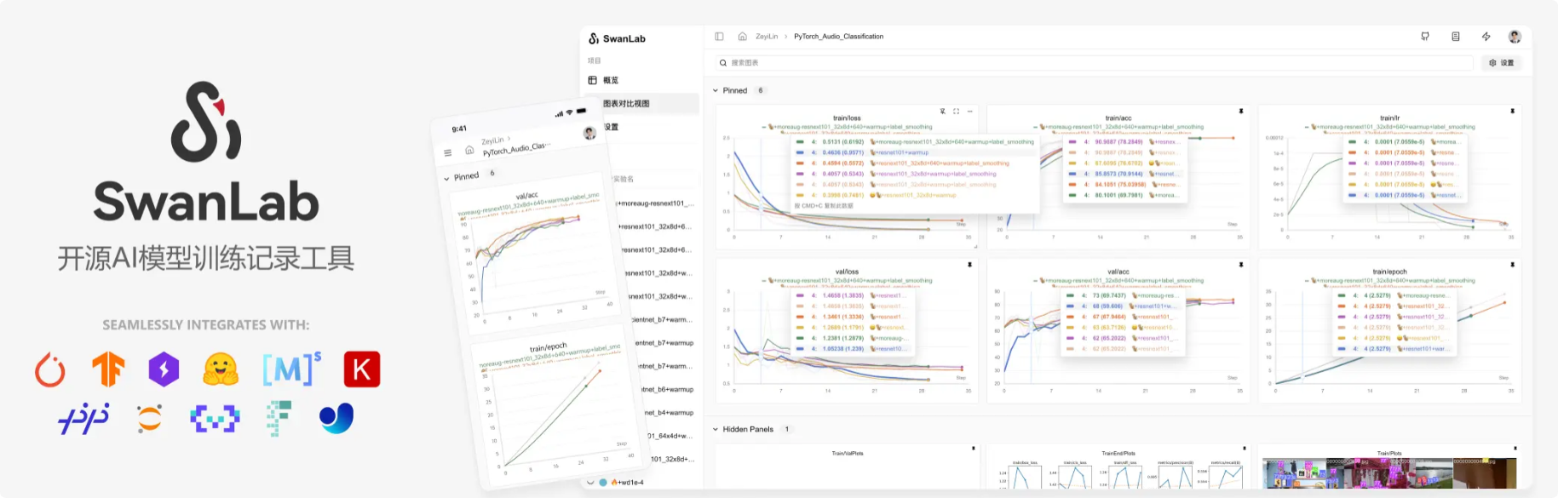Open the Train/Plots image thumbnail strip
Screen dimensions: 1558x498
pyautogui.click(x=1389, y=472)
